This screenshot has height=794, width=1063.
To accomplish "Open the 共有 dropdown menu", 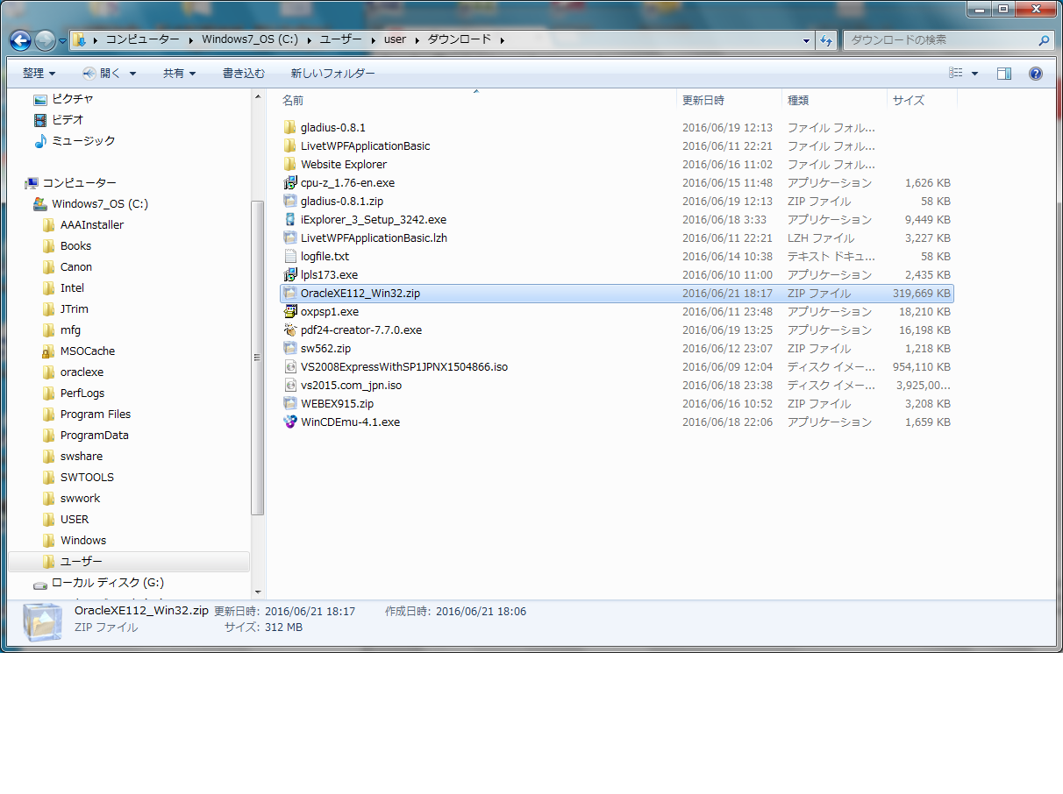I will click(180, 74).
